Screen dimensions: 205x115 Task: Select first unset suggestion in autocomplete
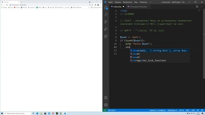pos(160,54)
